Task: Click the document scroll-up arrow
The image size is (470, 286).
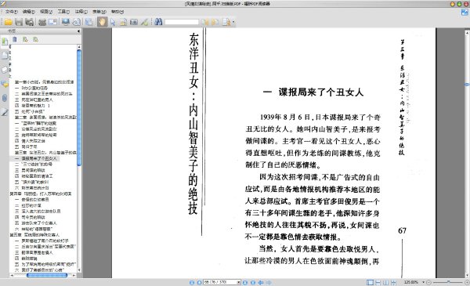Action: pos(468,32)
